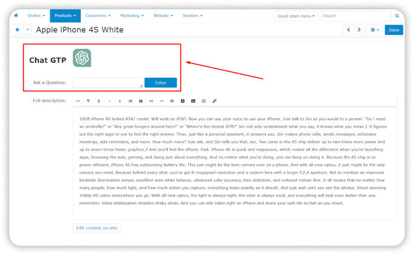Open the Quick start menu dropdown

296,16
